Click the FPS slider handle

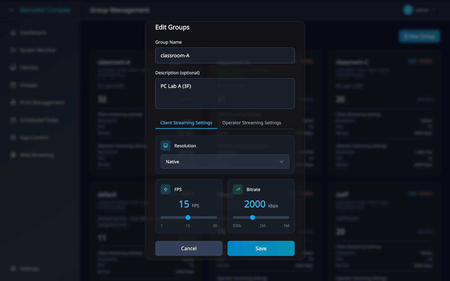coord(188,218)
